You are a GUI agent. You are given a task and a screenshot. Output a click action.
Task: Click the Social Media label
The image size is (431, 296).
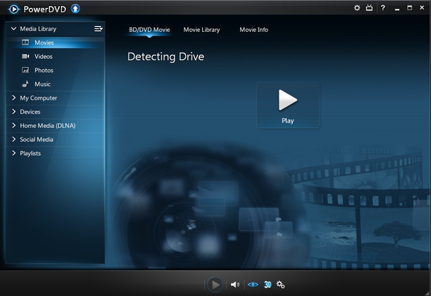[x=36, y=140]
